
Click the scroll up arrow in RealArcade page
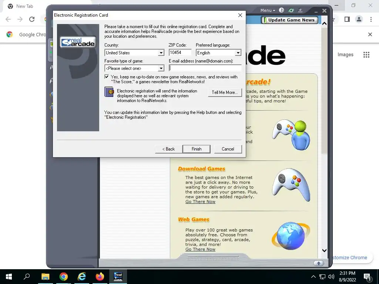point(324,24)
